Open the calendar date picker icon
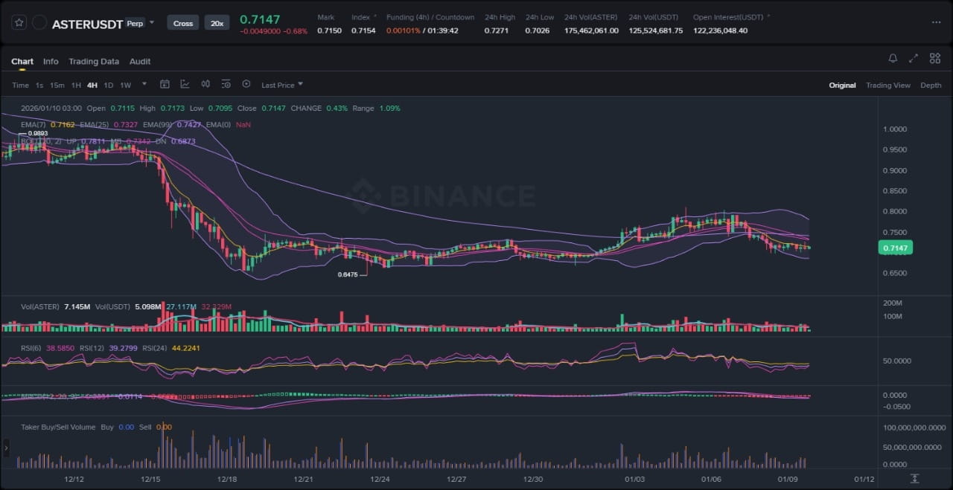The image size is (953, 490). 165,84
